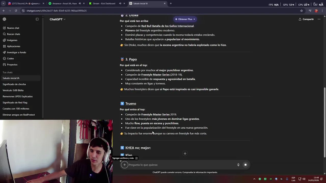This screenshot has height=183, width=326.
Task: Click the Buscar chats magnifier icon
Action: (4, 34)
